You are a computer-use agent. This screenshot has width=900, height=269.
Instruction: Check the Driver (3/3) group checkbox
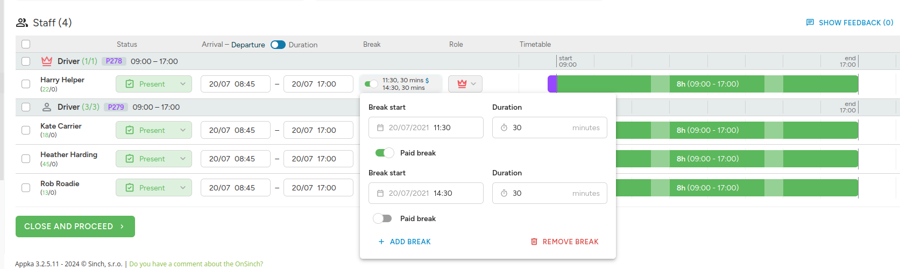26,107
